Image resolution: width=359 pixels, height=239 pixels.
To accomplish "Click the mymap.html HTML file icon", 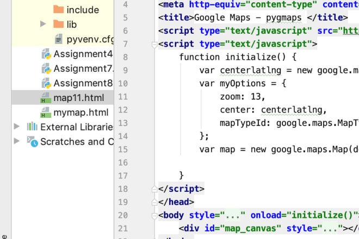I will click(46, 112).
